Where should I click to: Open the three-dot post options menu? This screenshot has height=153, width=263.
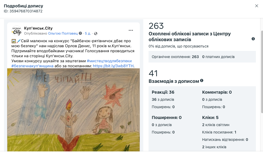tap(131, 30)
